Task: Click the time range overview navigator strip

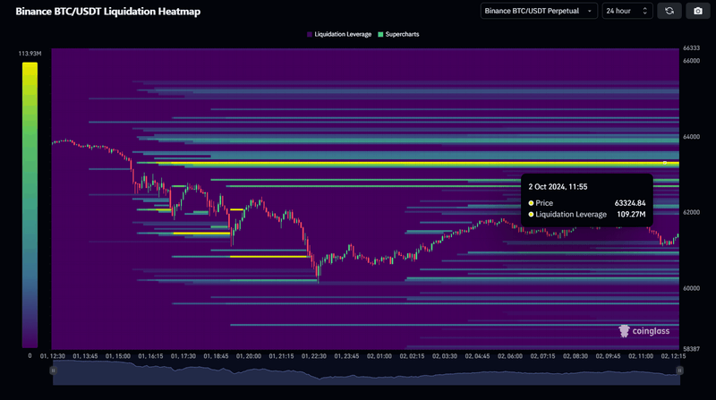Action: click(366, 372)
